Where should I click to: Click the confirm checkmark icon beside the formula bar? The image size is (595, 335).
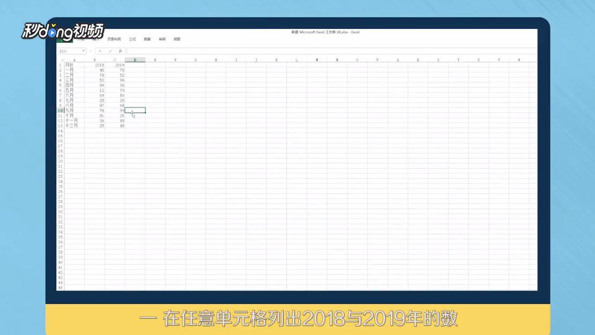(x=110, y=51)
